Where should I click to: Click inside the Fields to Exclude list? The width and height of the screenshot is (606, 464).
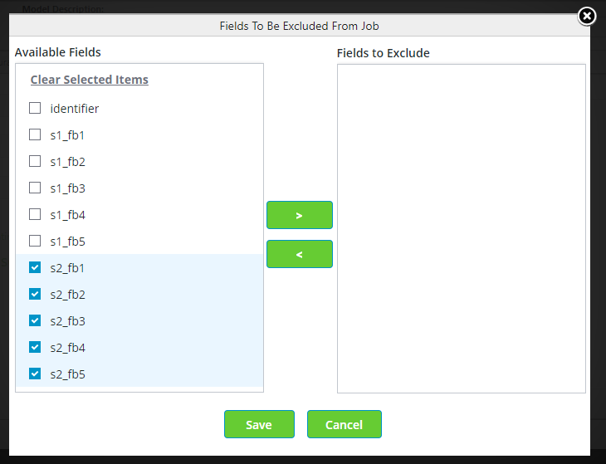[x=461, y=228]
